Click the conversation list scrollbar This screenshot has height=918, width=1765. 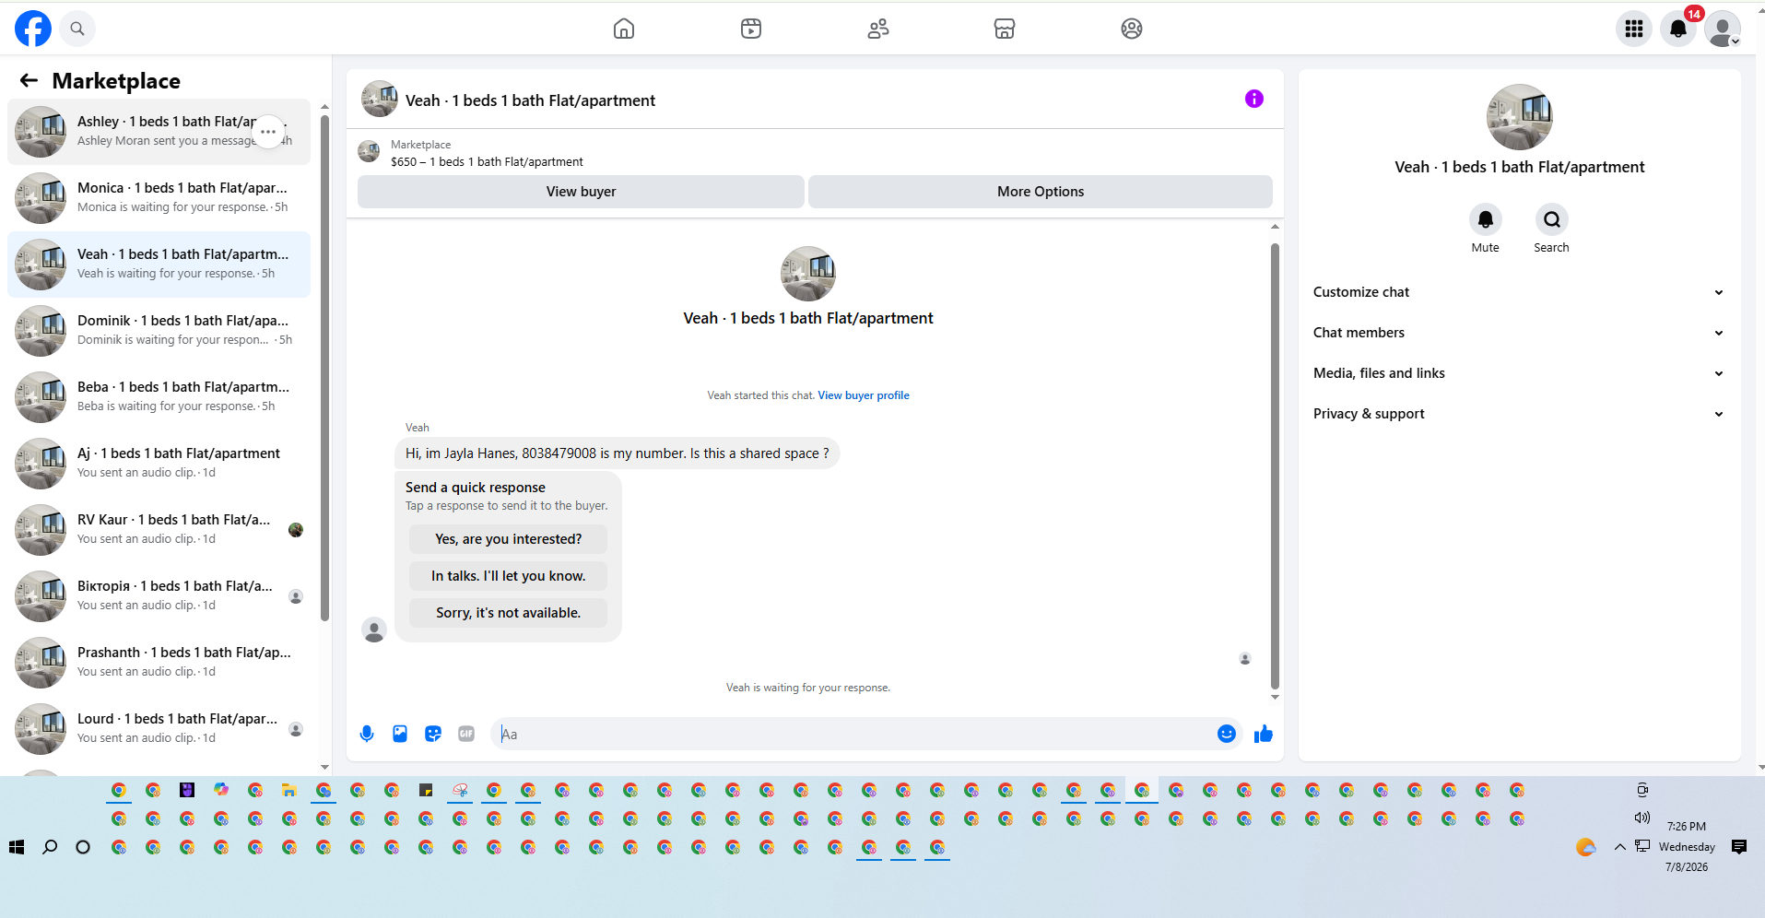pyautogui.click(x=324, y=369)
